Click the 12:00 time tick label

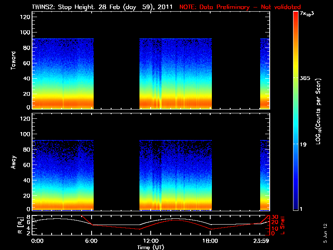pos(151,241)
